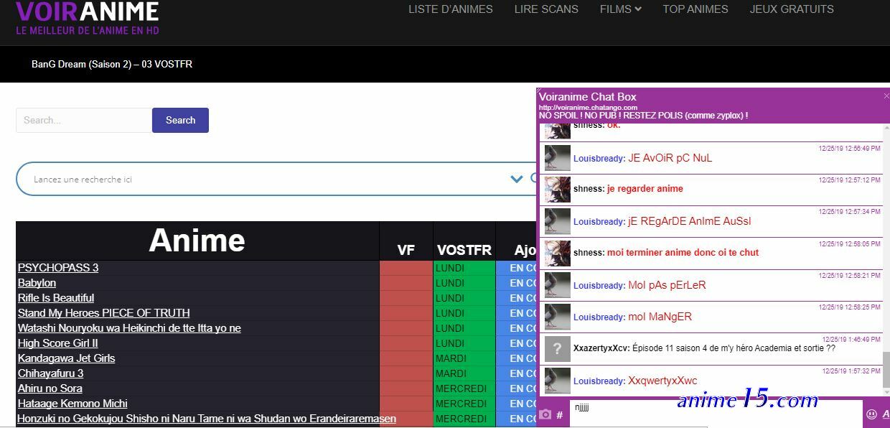Open TOP ANIMES page

pos(695,9)
